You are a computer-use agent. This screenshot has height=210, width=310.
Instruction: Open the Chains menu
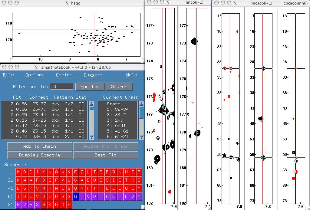click(64, 75)
